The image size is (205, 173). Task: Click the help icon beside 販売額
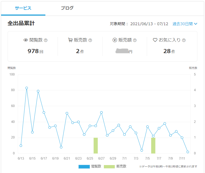click(x=135, y=40)
